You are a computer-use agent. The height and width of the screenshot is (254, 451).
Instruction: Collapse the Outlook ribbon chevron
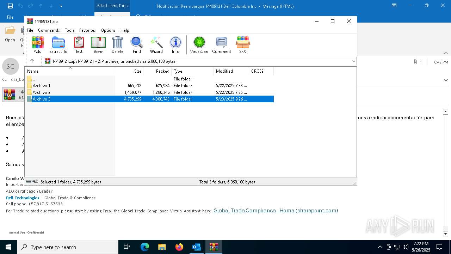pyautogui.click(x=447, y=53)
